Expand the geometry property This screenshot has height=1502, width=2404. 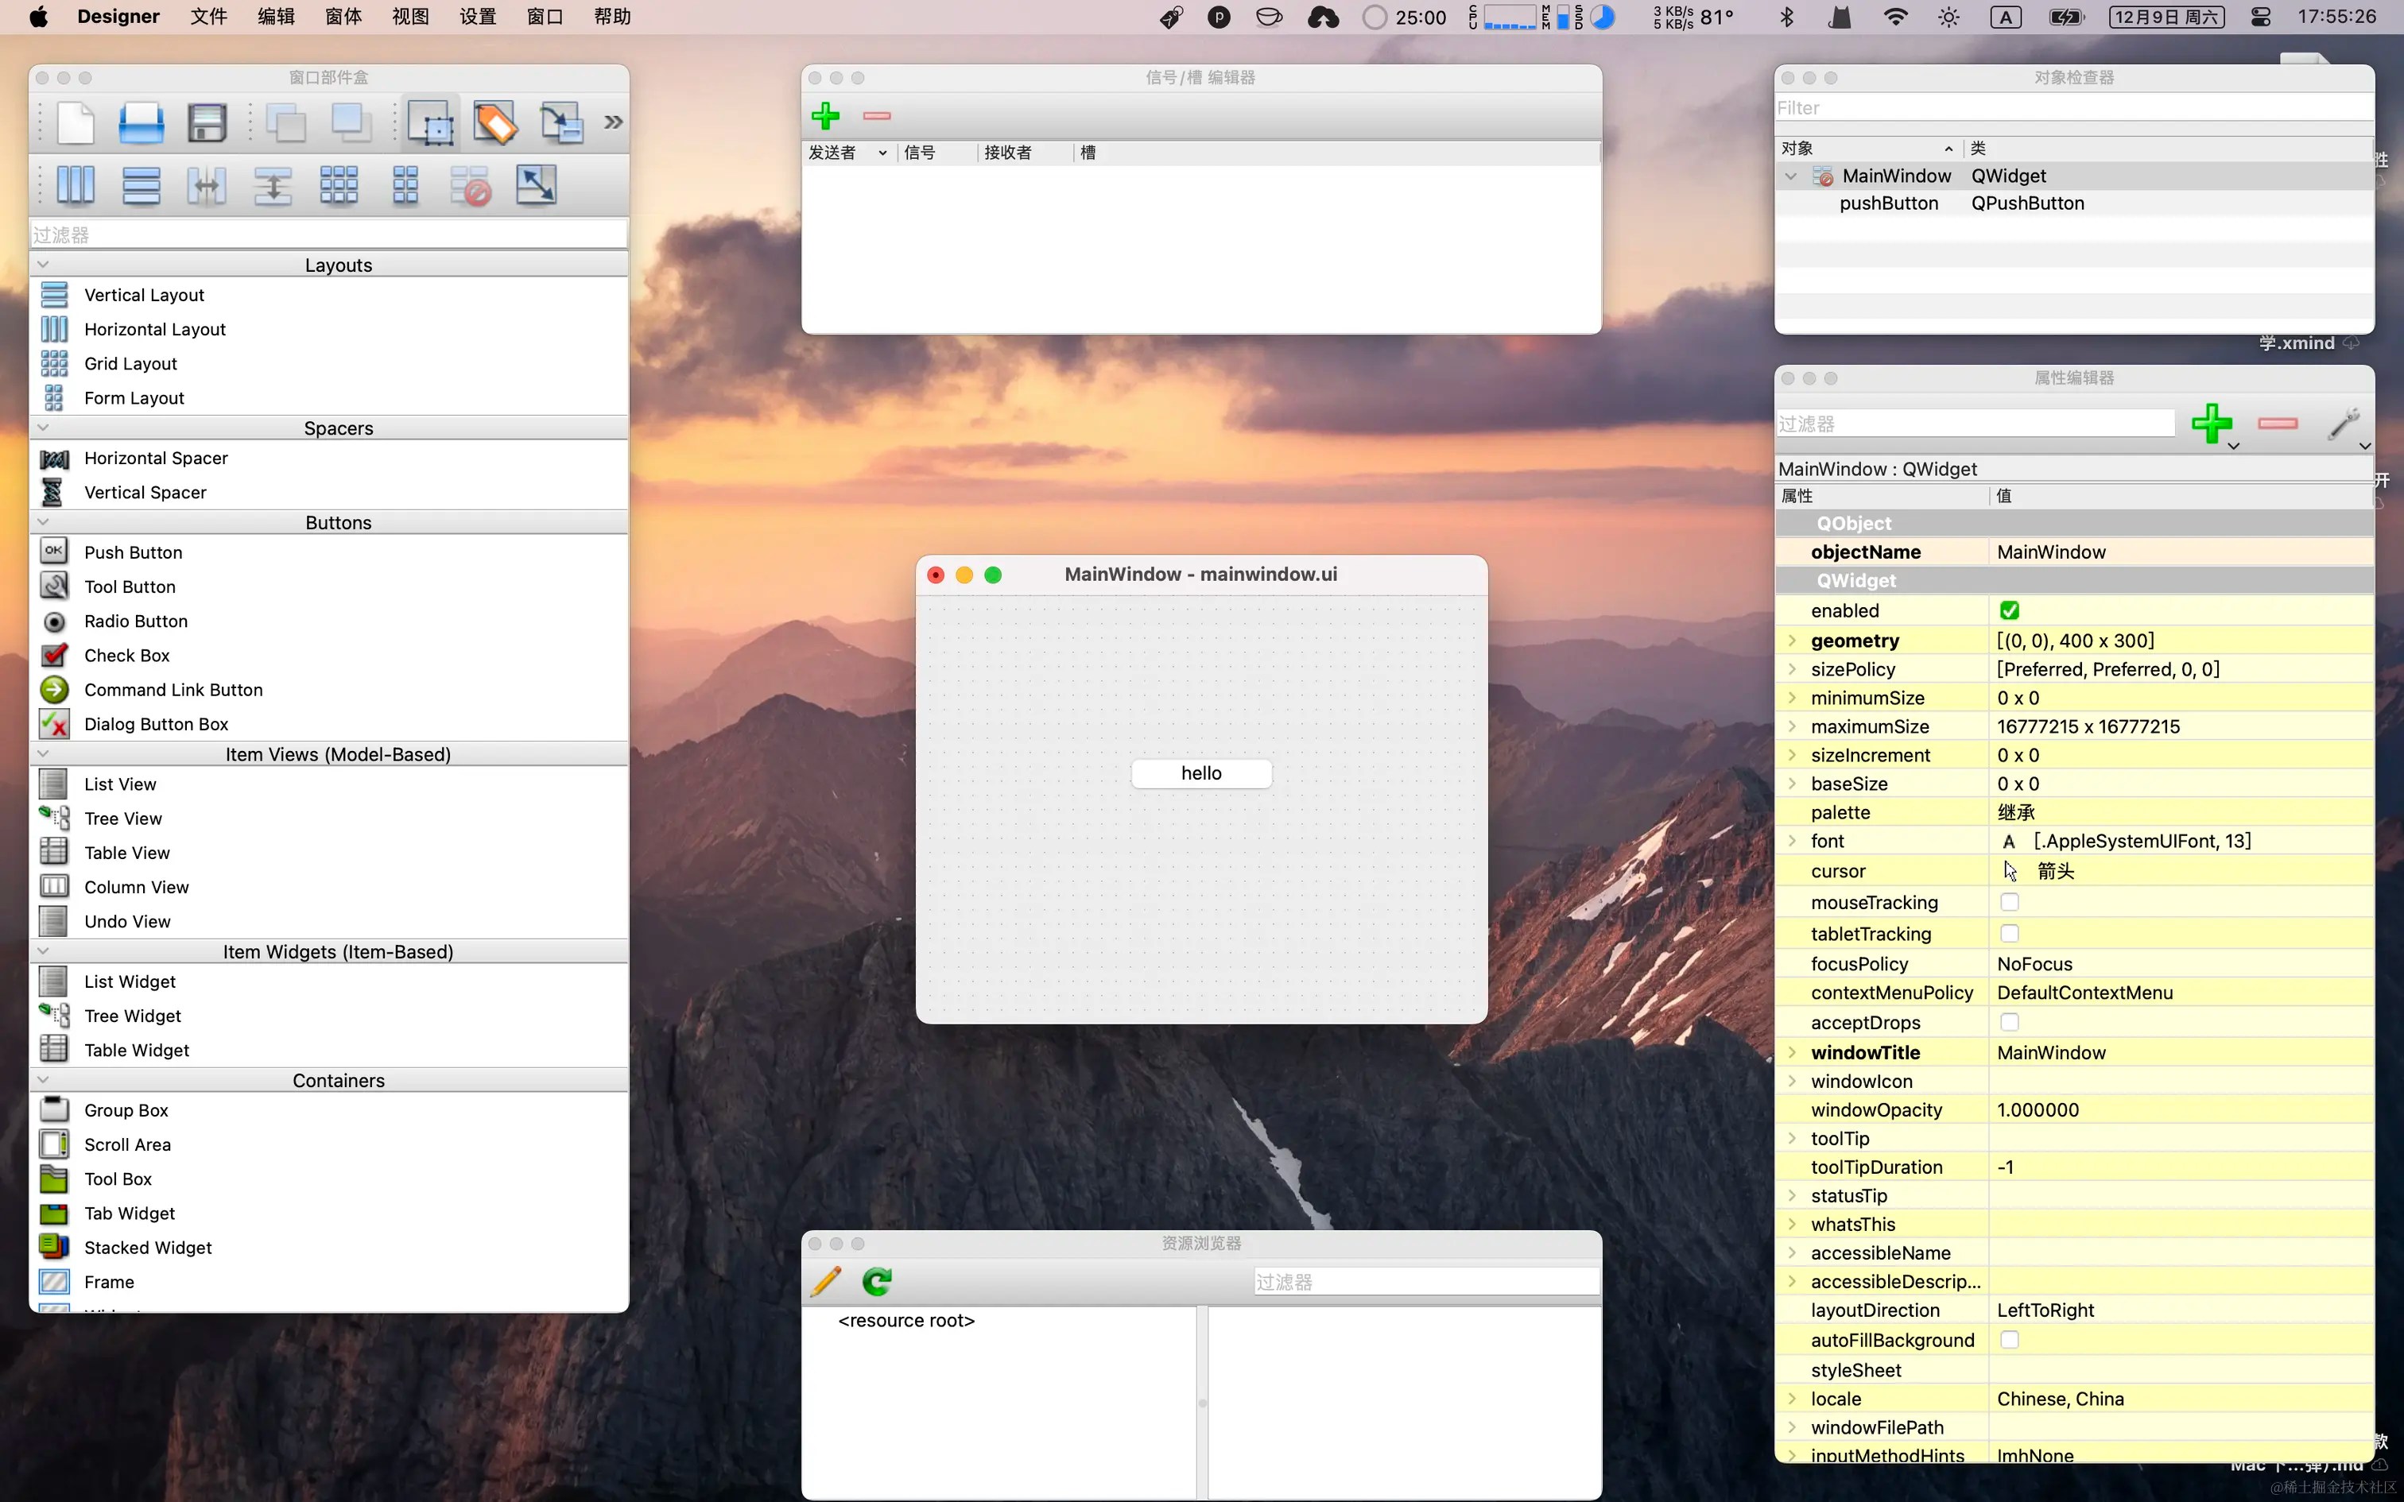coord(1792,641)
